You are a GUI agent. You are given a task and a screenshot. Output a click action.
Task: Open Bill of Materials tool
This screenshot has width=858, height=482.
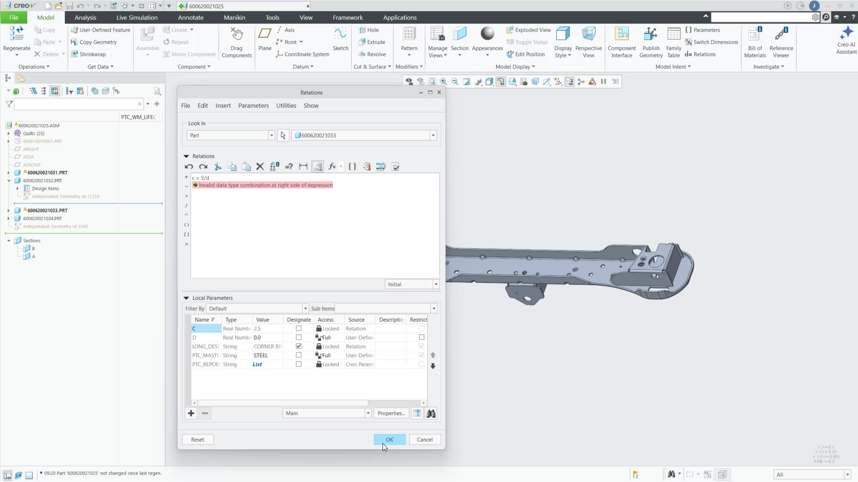click(755, 42)
